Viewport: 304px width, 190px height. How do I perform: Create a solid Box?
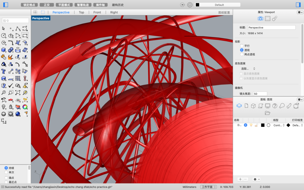pos(4,50)
